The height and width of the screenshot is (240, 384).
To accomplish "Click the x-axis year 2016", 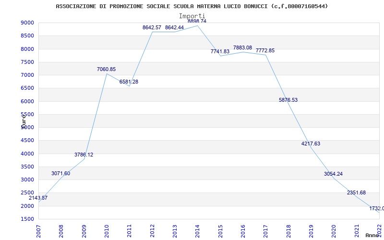I will pyautogui.click(x=243, y=231).
